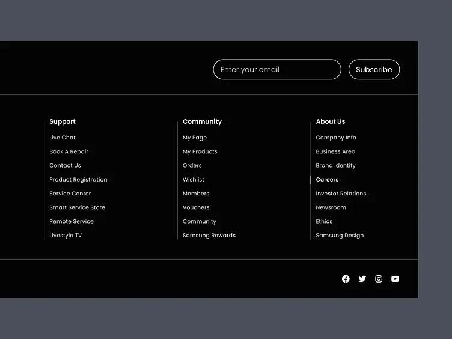Select the highlighted Careers link

pos(327,179)
